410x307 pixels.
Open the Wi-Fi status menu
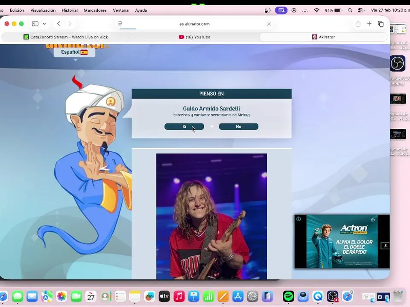point(316,10)
